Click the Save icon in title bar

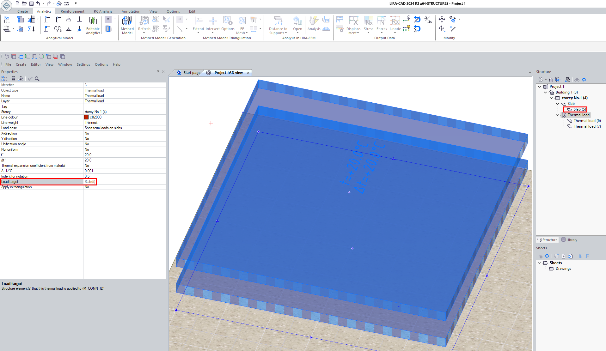pos(31,3)
